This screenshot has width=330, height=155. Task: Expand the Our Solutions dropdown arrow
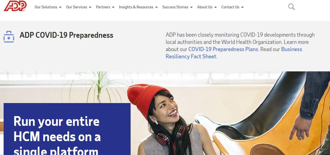(60, 7)
